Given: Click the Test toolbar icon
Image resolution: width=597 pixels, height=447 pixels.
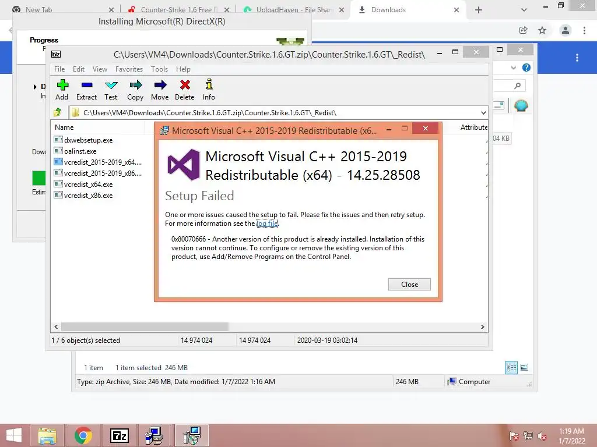Looking at the screenshot, I should tap(111, 90).
